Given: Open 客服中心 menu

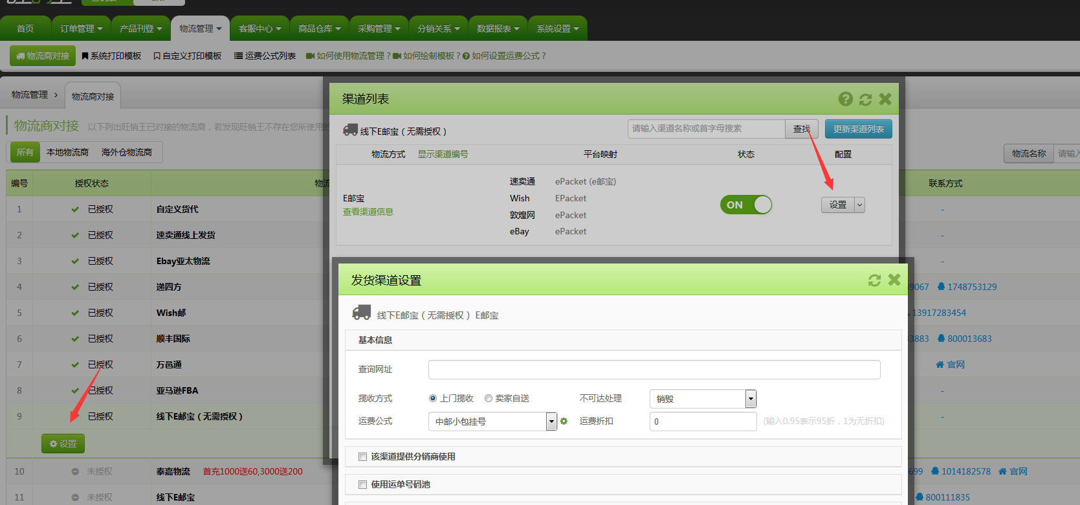Looking at the screenshot, I should (x=259, y=28).
